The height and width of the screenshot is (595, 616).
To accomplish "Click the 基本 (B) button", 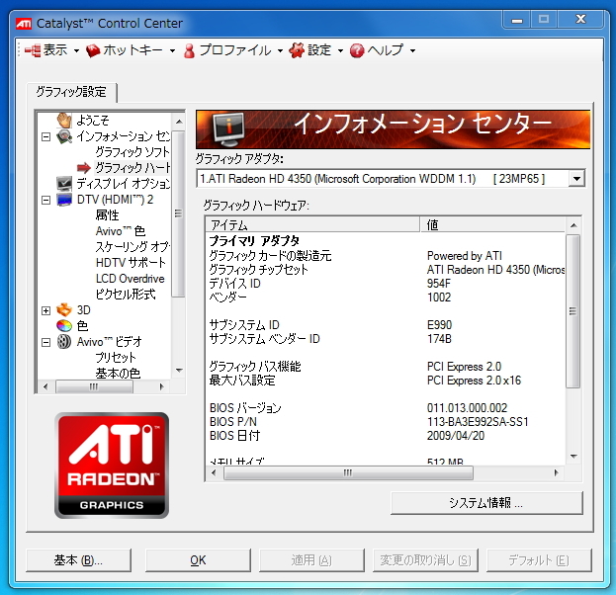I will pyautogui.click(x=78, y=560).
